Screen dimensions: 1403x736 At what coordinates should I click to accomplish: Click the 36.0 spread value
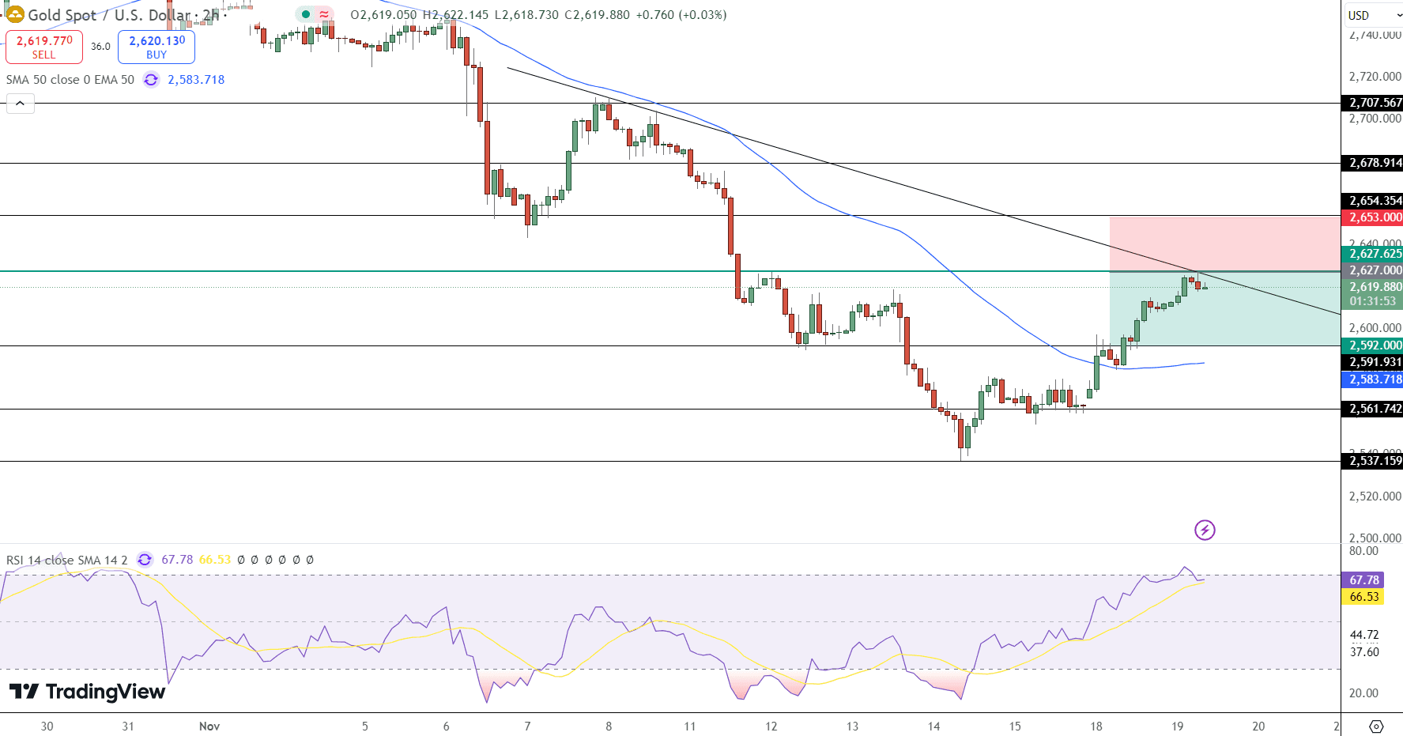coord(100,47)
